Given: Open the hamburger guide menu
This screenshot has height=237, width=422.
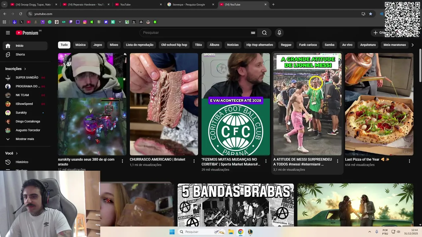Looking at the screenshot, I should click(x=8, y=33).
